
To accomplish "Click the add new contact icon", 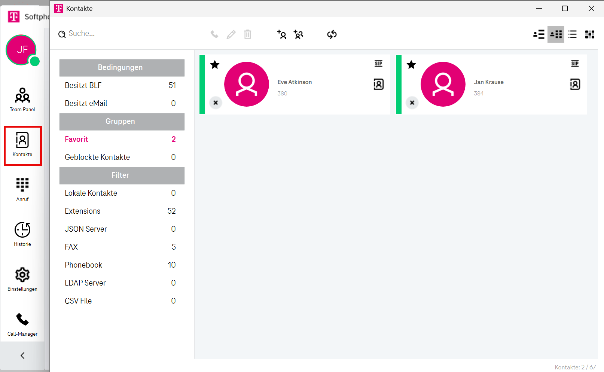I will click(282, 35).
